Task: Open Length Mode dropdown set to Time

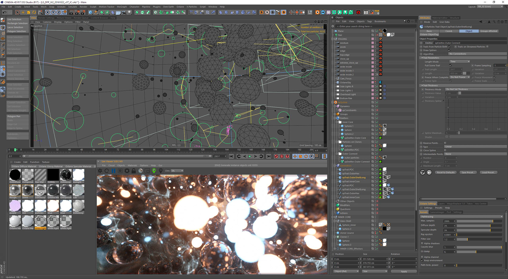Action: 460,62
